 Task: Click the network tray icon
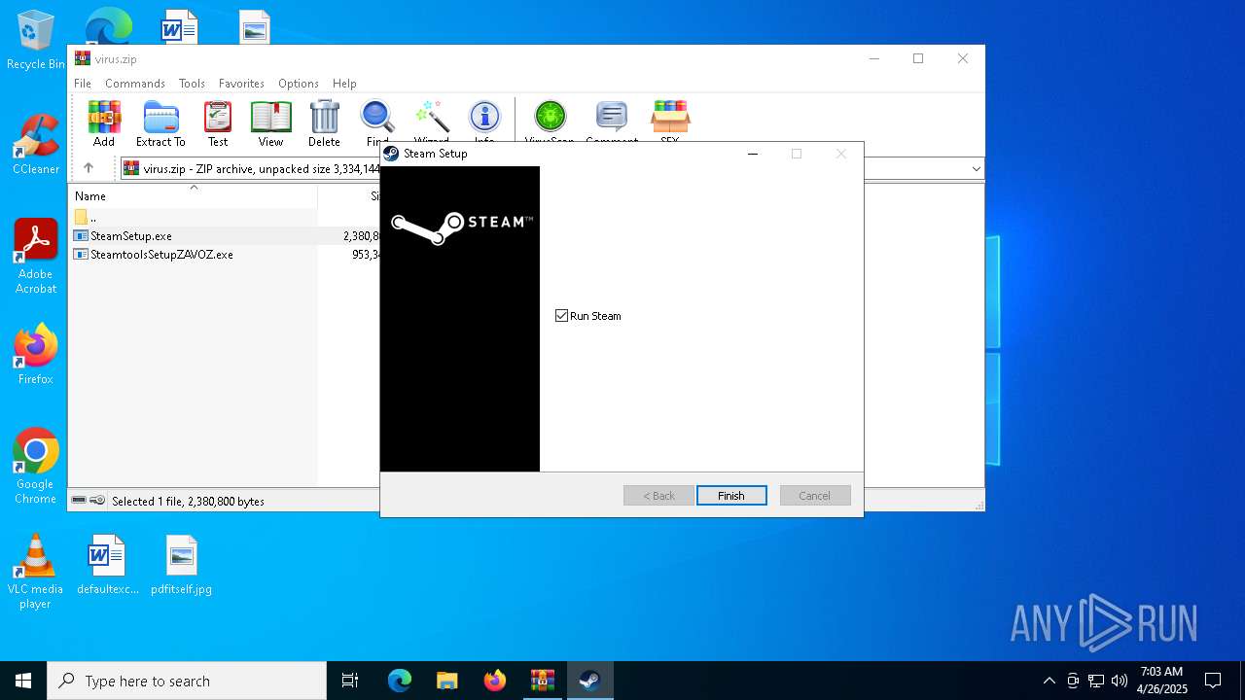(1096, 681)
